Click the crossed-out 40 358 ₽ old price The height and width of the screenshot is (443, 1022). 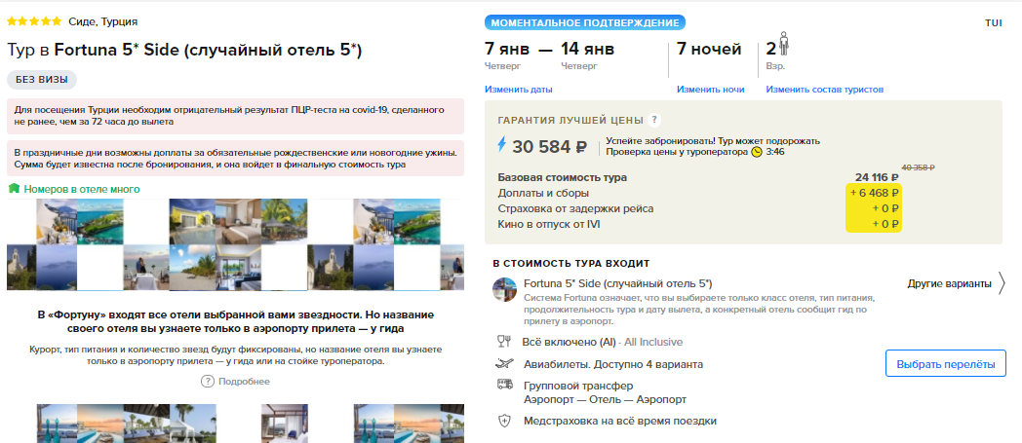[x=918, y=167]
